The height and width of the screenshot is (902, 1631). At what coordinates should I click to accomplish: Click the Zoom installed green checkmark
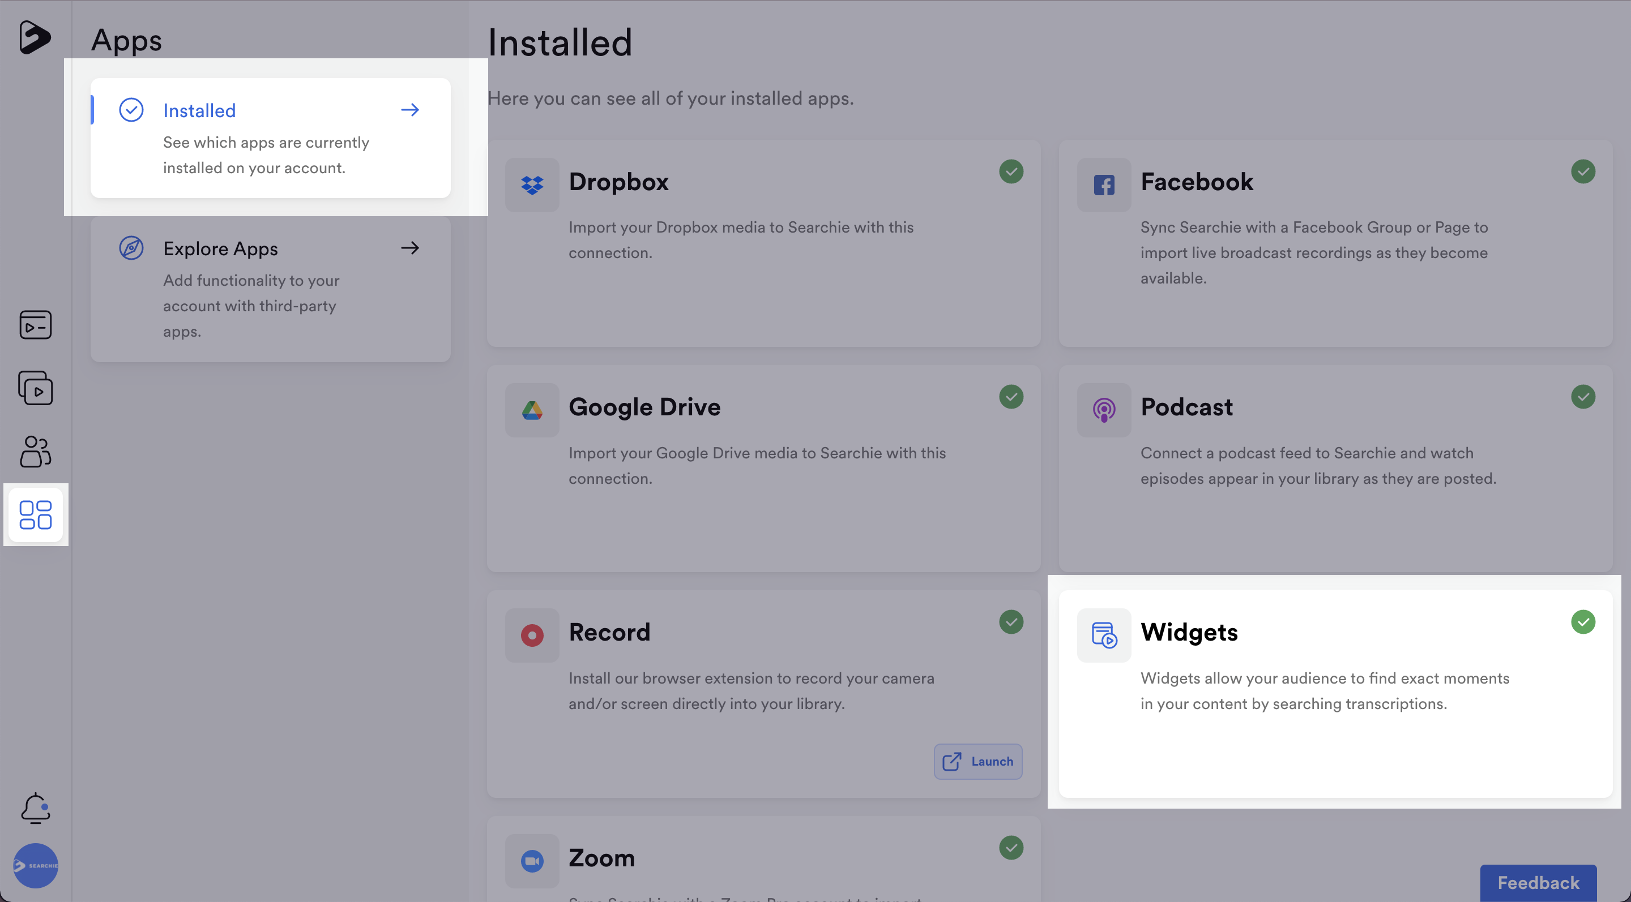pos(1011,848)
